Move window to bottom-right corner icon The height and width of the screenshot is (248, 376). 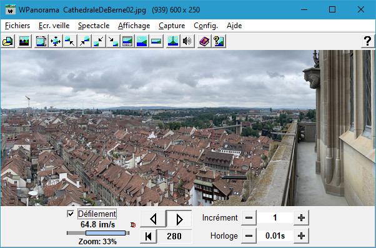click(113, 41)
